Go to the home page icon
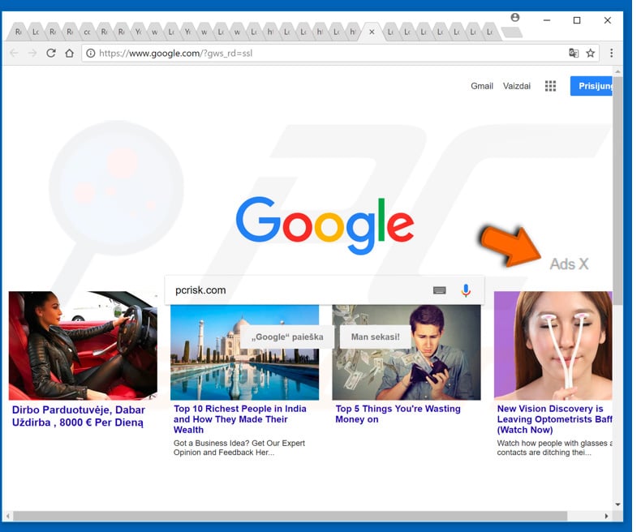This screenshot has width=641, height=532. click(70, 53)
